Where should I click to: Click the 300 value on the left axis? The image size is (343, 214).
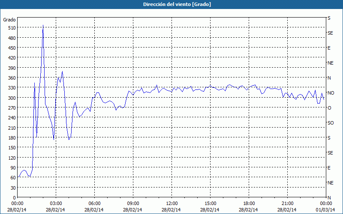coord(12,98)
